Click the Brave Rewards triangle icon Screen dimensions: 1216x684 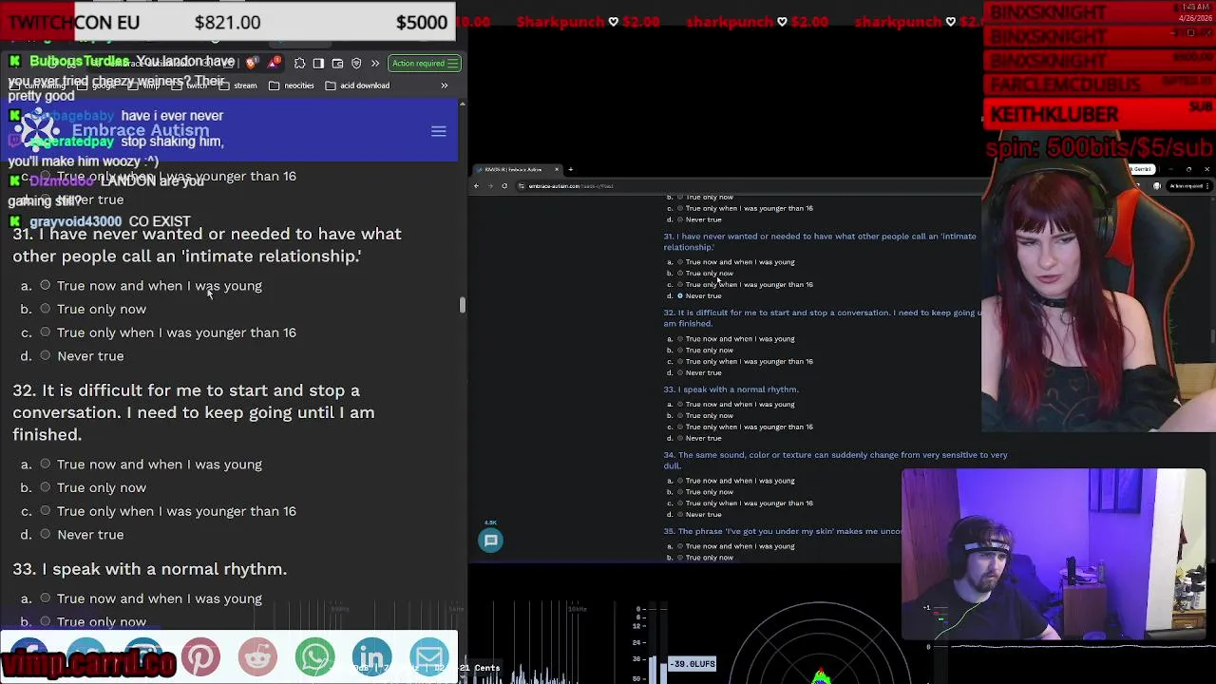[275, 64]
